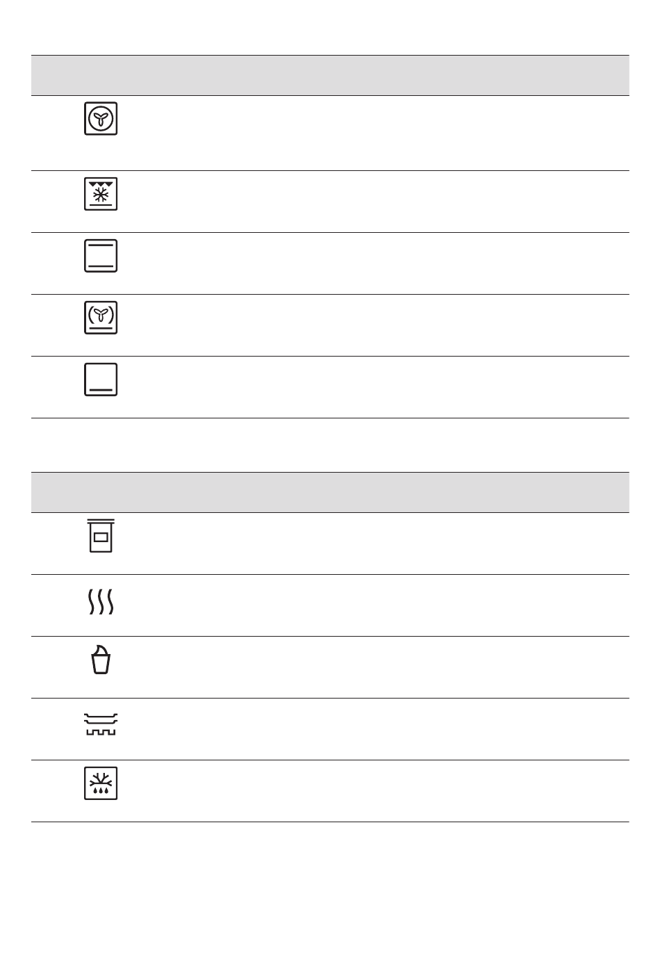This screenshot has height=955, width=660.
Task: Click the gray header bar of the second table
Action: click(330, 492)
